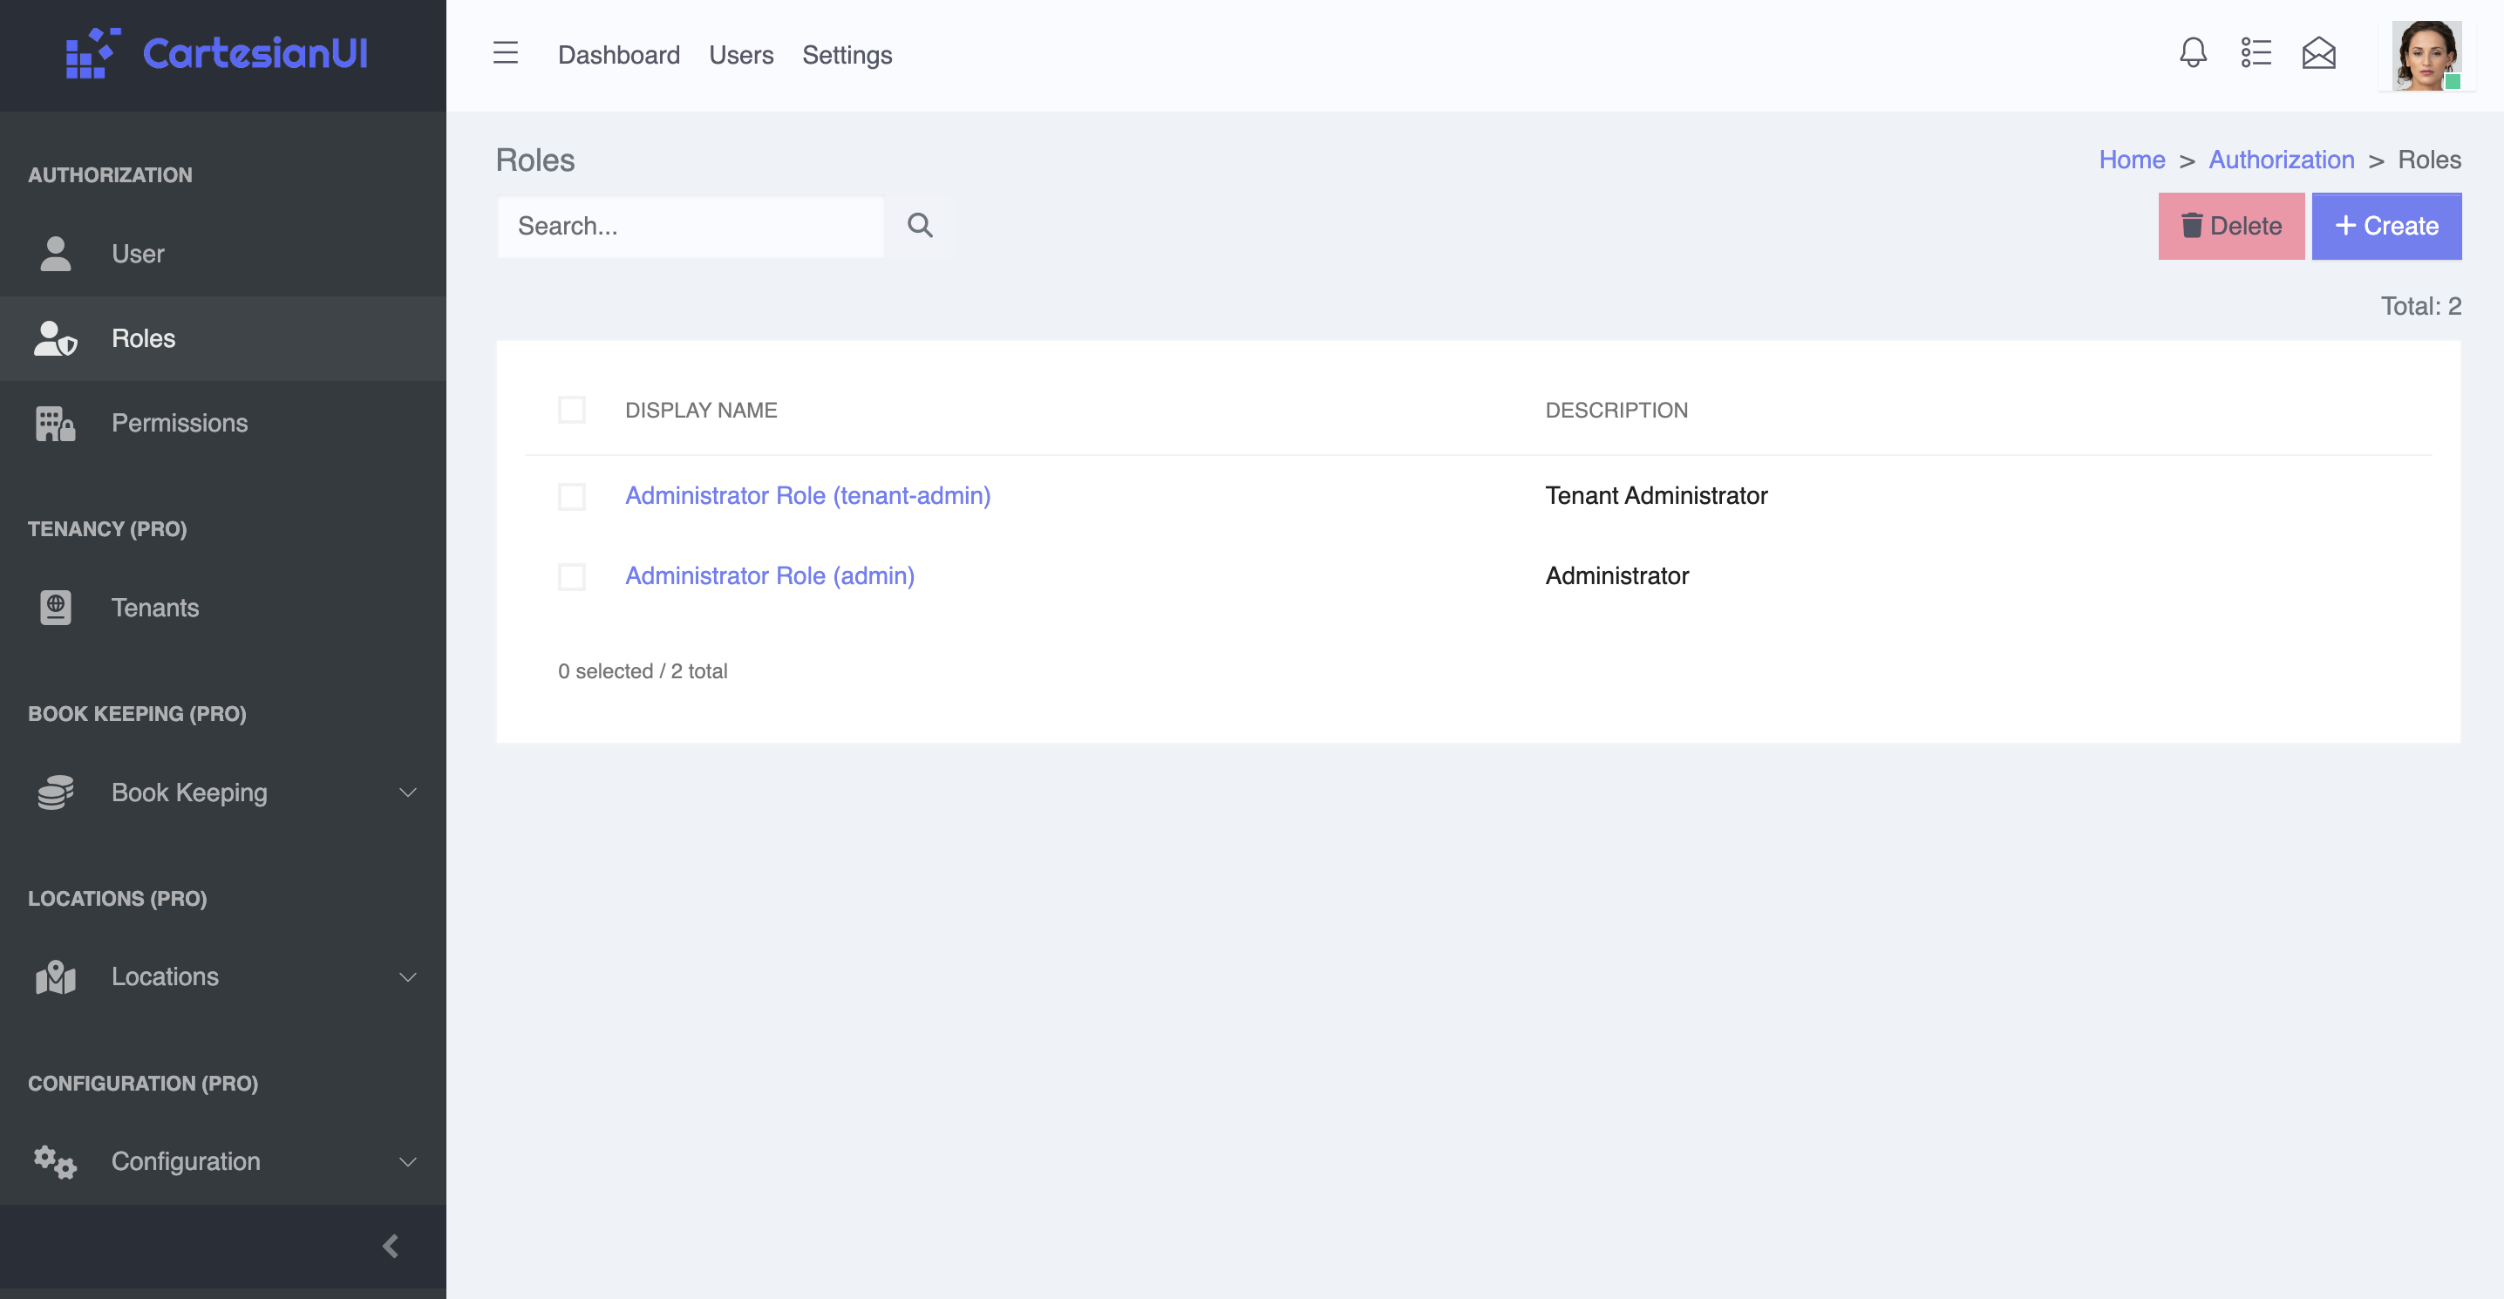Open the envelope messages icon

tap(2318, 53)
